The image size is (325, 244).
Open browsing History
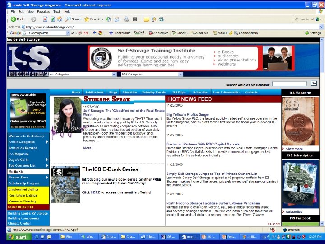click(108, 19)
